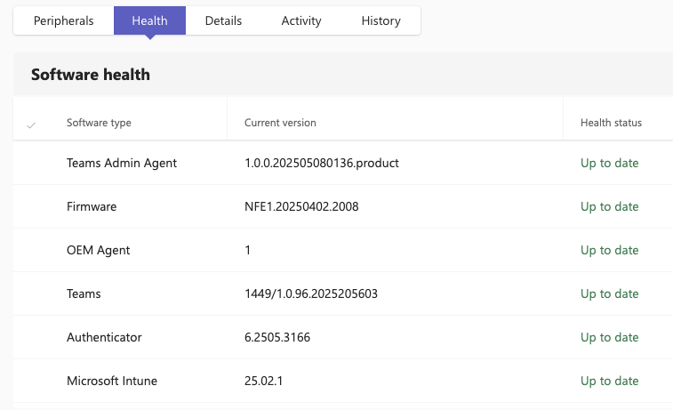View the History tab
Viewport: 673px width, 410px height.
(x=381, y=20)
